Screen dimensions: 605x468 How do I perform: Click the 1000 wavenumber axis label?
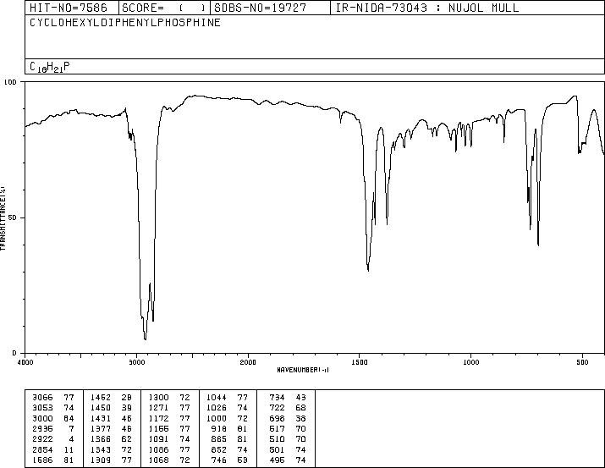[x=470, y=362]
